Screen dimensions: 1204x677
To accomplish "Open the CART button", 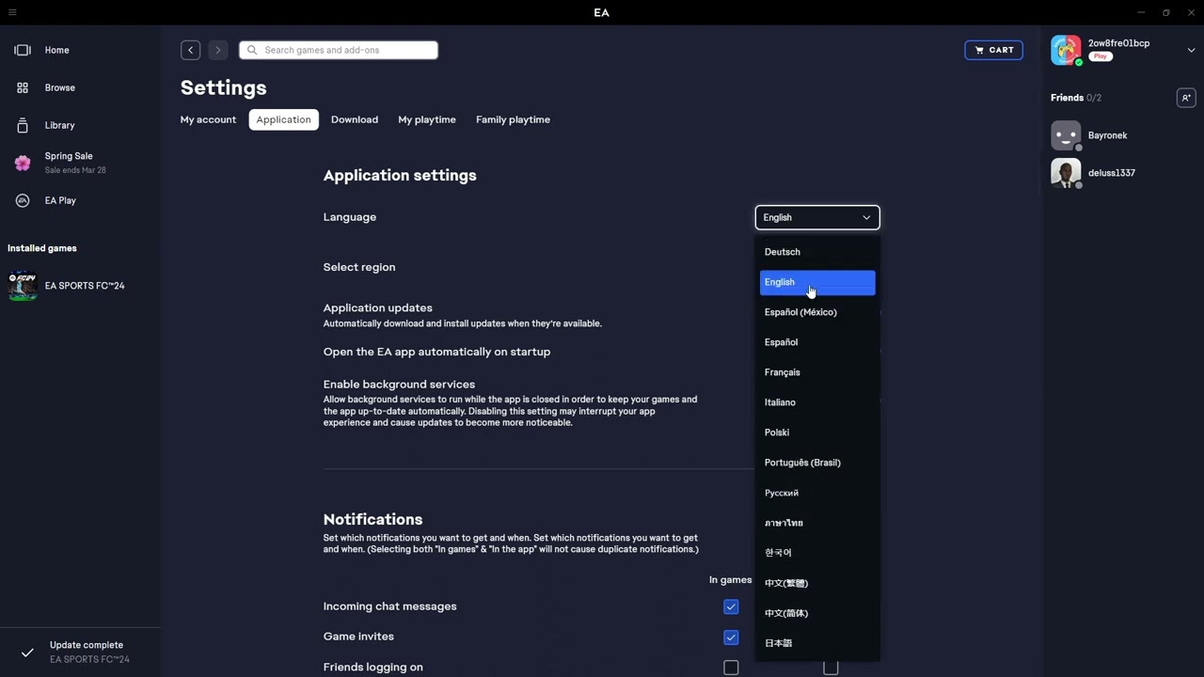I will point(994,50).
